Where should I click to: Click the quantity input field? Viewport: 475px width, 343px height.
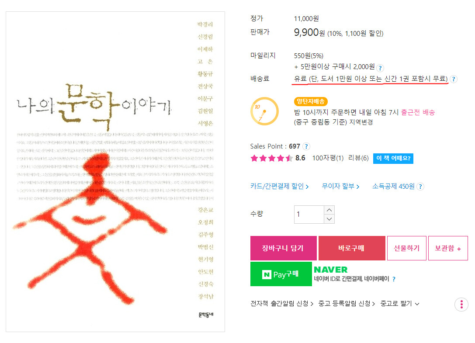[x=309, y=215]
